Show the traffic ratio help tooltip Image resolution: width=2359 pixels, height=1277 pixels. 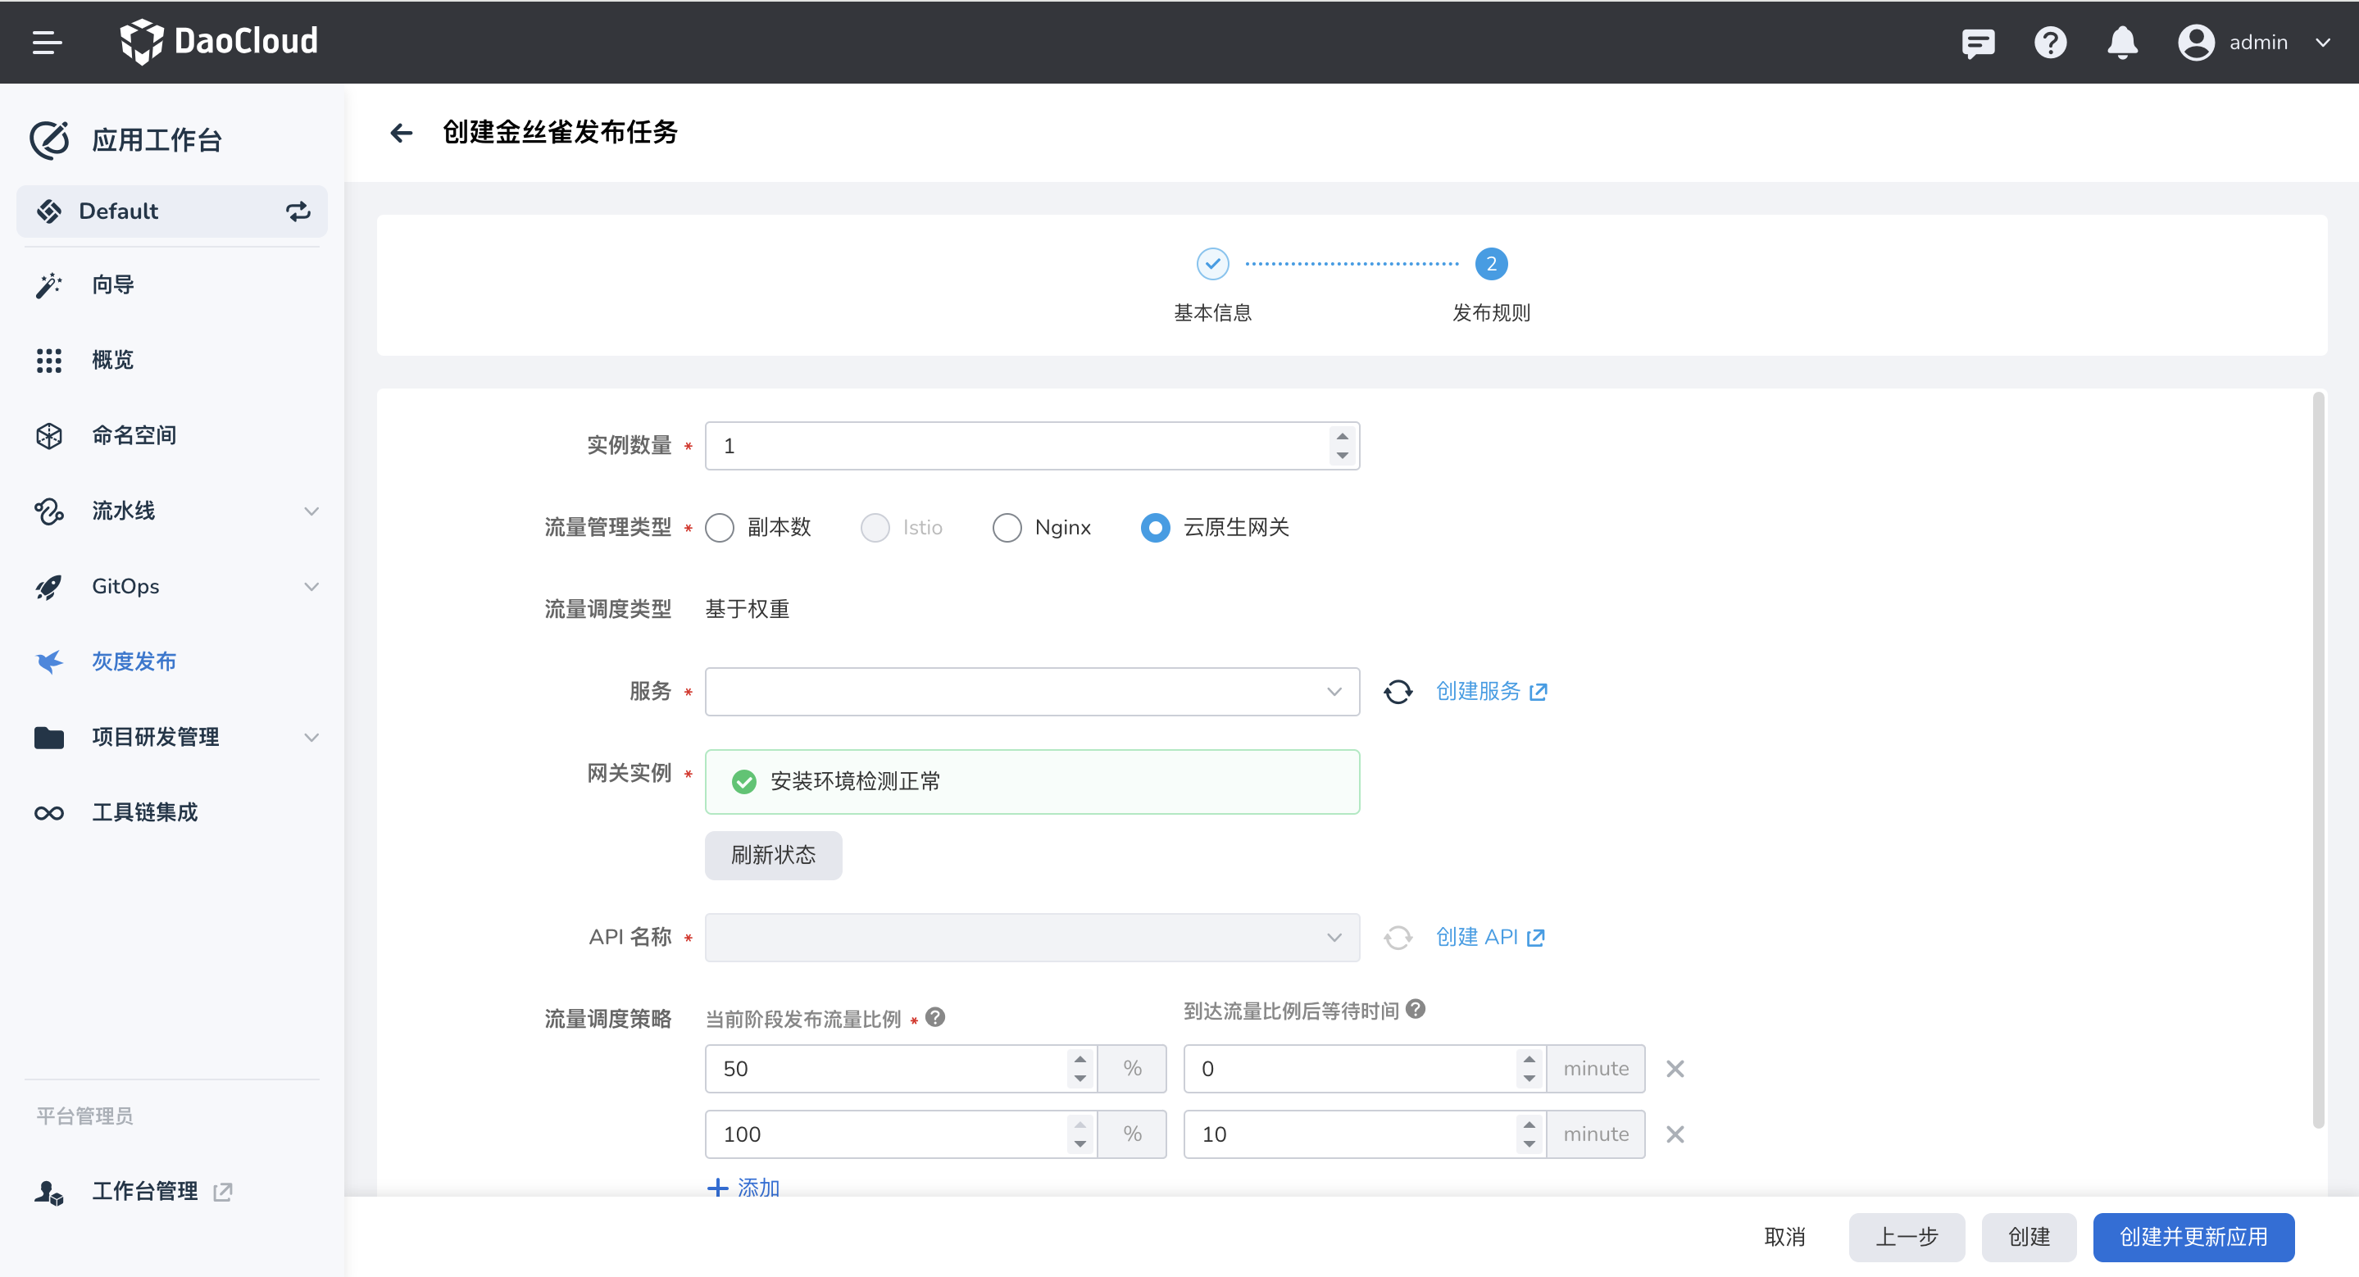(x=935, y=1017)
